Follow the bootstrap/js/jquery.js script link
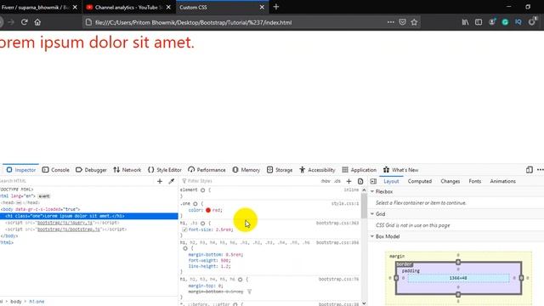 tap(65, 223)
